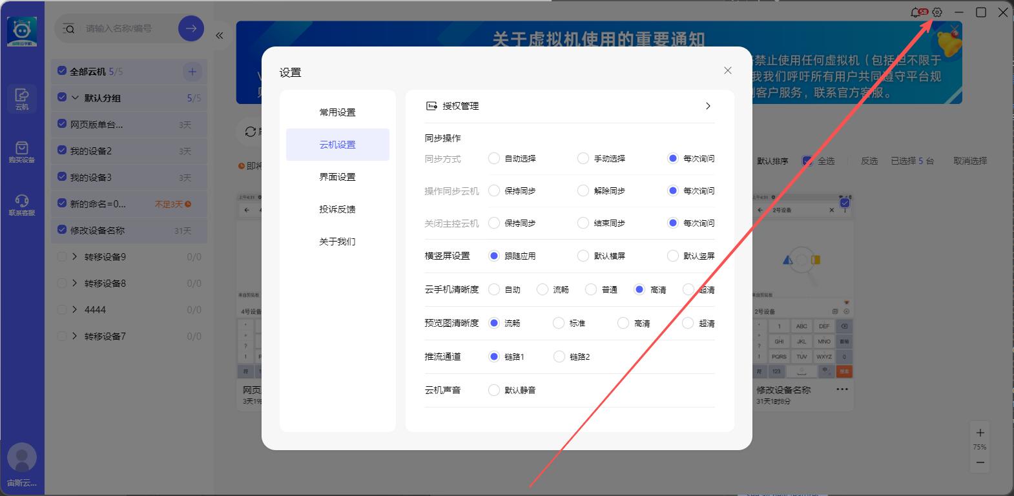Click the search magnifier icon
The width and height of the screenshot is (1014, 496).
[68, 28]
